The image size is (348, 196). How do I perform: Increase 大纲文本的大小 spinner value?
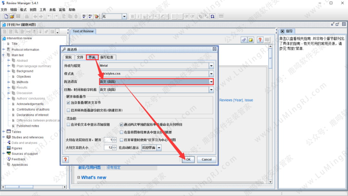tap(115, 146)
